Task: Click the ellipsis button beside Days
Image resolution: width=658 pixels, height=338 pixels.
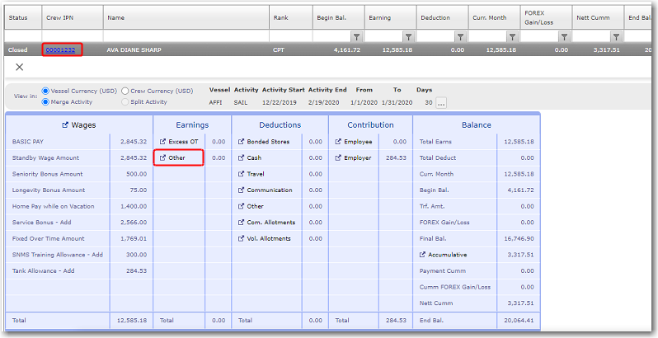Action: click(441, 103)
